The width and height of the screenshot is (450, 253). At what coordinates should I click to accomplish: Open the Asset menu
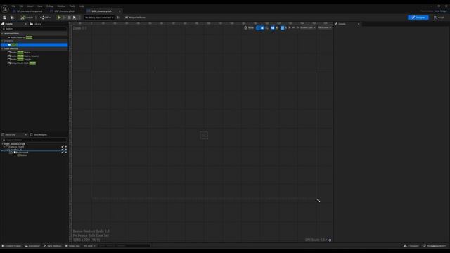(30, 6)
